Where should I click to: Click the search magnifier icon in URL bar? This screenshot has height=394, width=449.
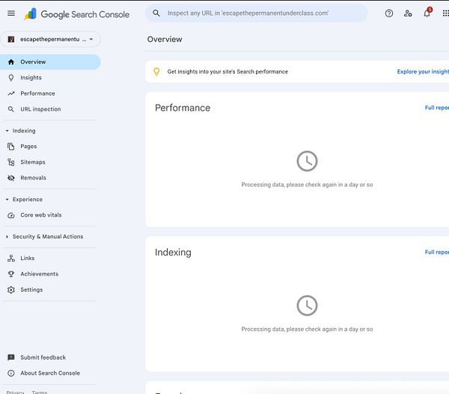click(156, 13)
